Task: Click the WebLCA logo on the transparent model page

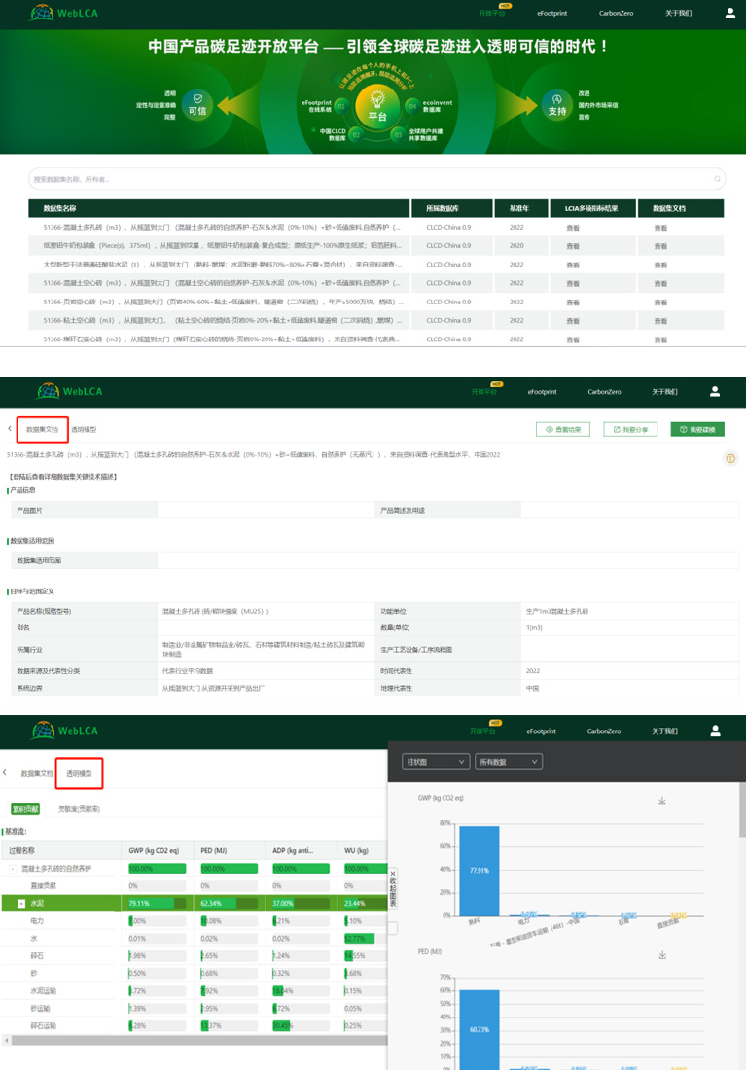Action: pos(65,731)
